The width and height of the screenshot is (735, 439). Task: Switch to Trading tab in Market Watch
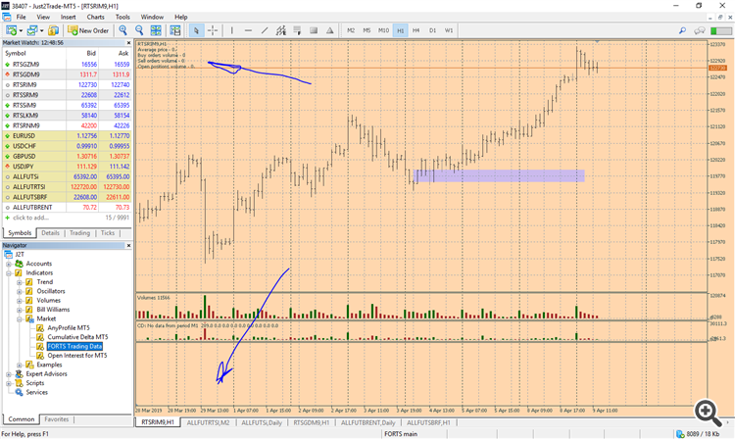[79, 233]
